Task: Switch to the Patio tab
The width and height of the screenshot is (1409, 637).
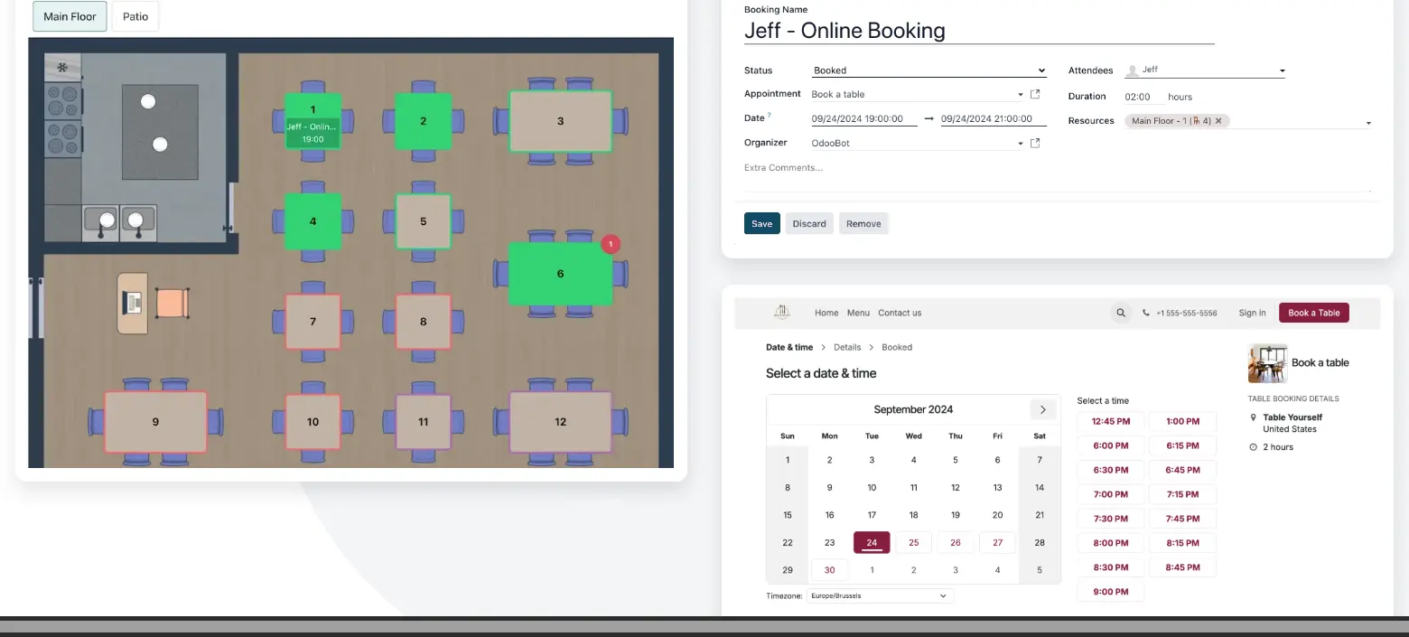Action: 135,16
